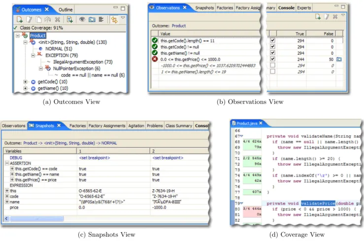This screenshot has height=241, width=364.
Task: Click the Product.java file icon on editor tab
Action: 234,123
